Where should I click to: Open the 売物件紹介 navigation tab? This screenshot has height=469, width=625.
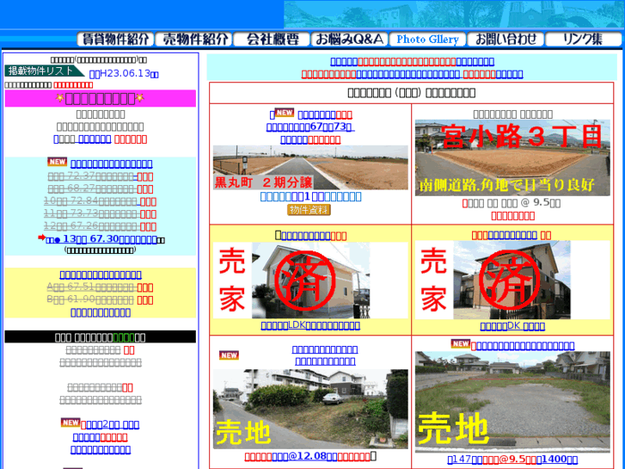pos(193,39)
